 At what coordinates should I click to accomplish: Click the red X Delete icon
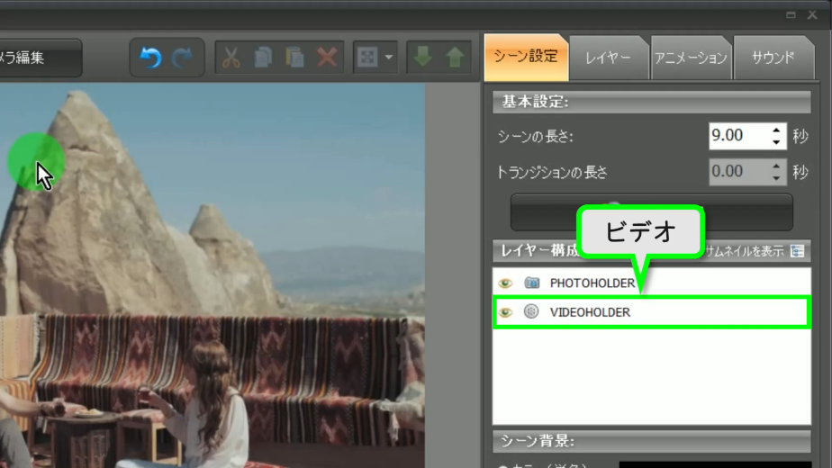[x=327, y=58]
